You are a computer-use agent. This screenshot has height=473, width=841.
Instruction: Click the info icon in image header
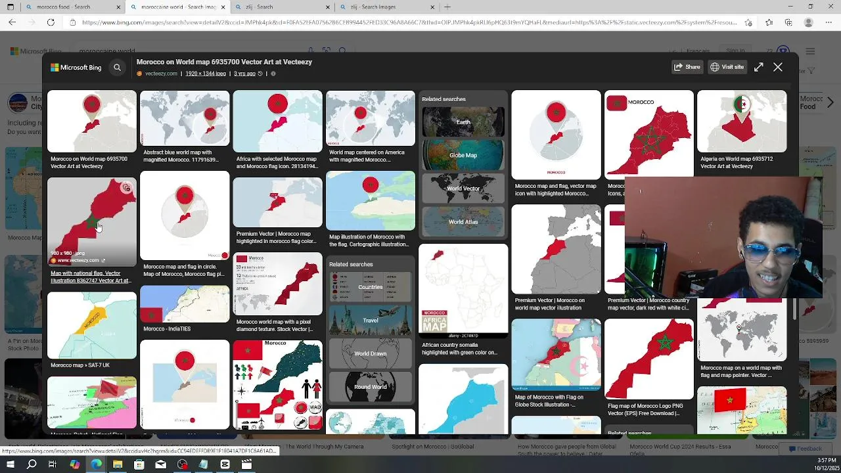273,74
